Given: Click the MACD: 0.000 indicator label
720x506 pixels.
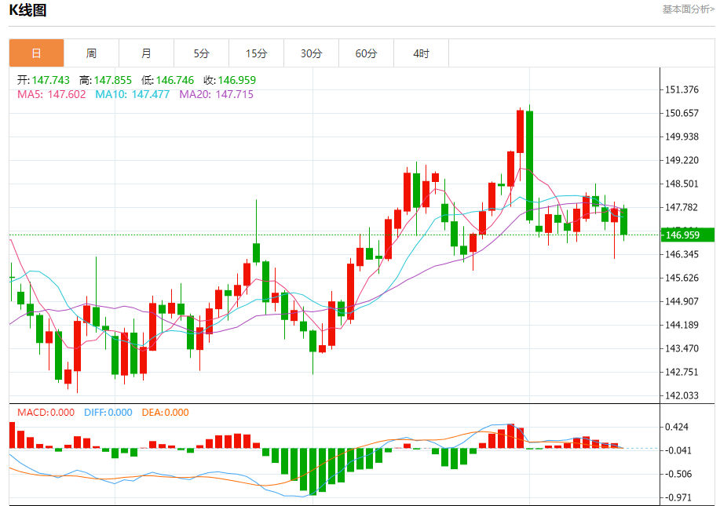Looking at the screenshot, I should click(46, 413).
